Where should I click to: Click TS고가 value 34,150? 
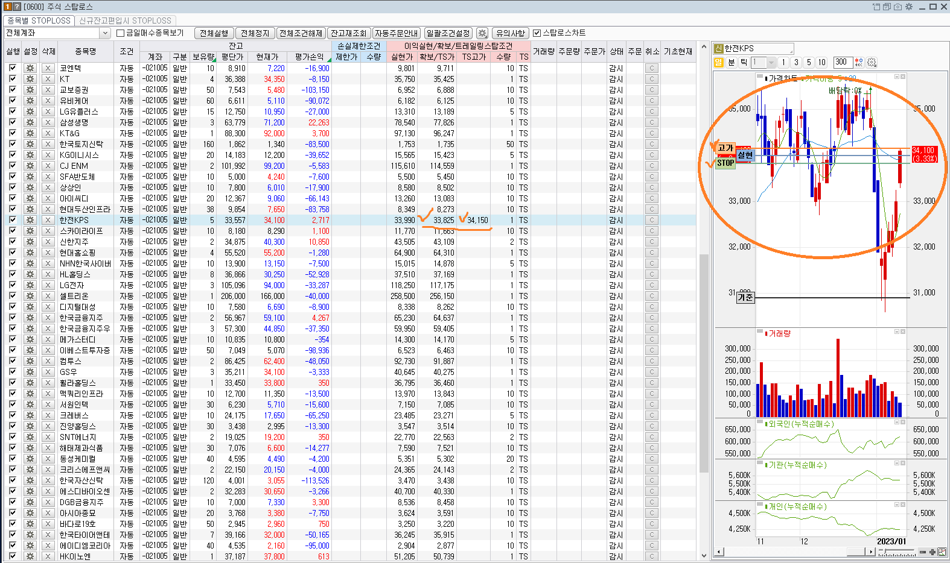(x=477, y=220)
